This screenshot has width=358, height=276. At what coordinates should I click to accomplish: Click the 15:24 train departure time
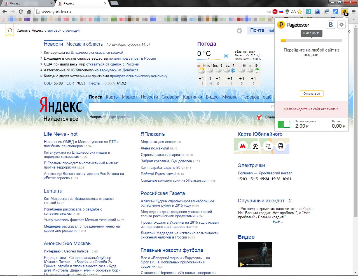265,179
